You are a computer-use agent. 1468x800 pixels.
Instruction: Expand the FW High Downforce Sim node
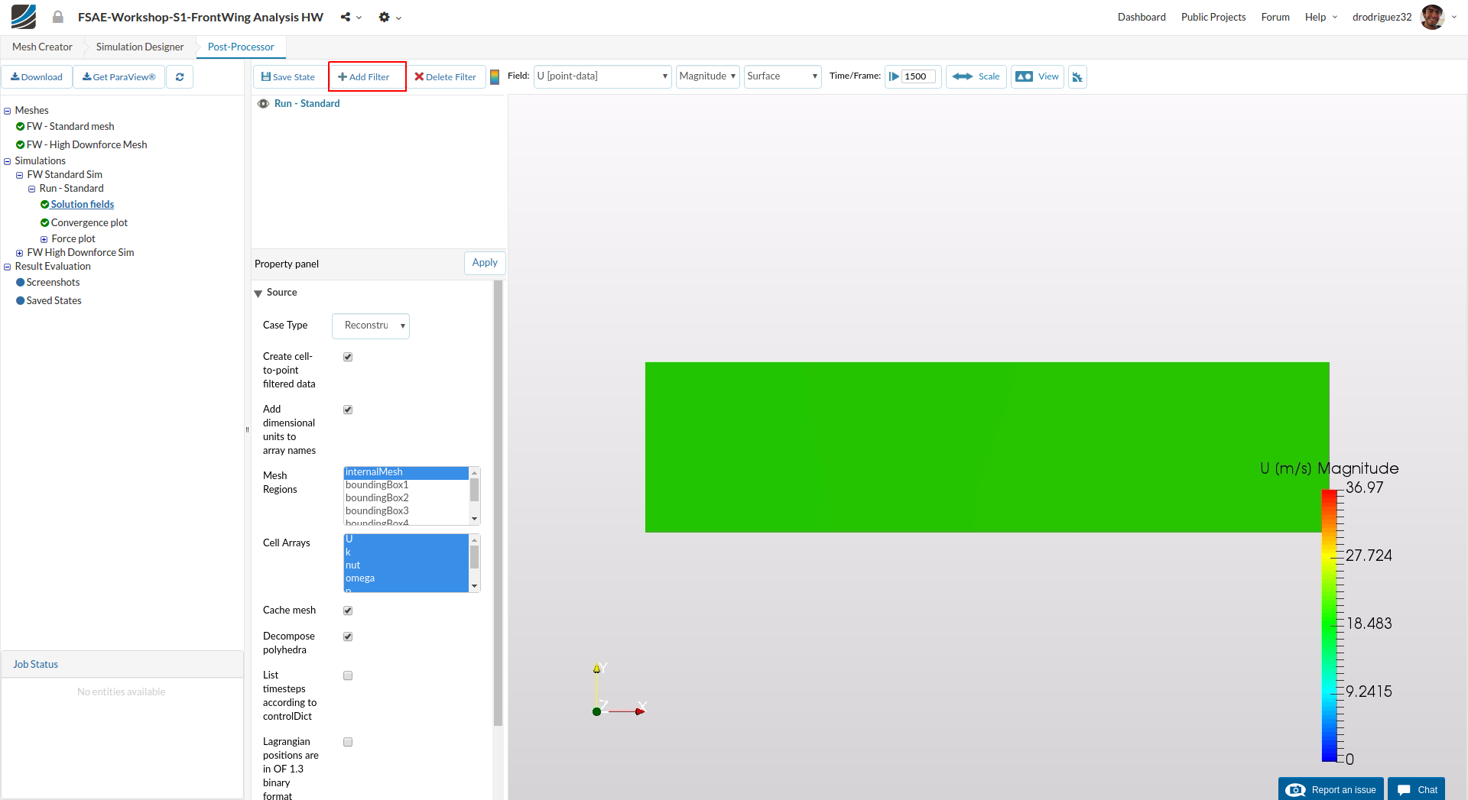[20, 254]
